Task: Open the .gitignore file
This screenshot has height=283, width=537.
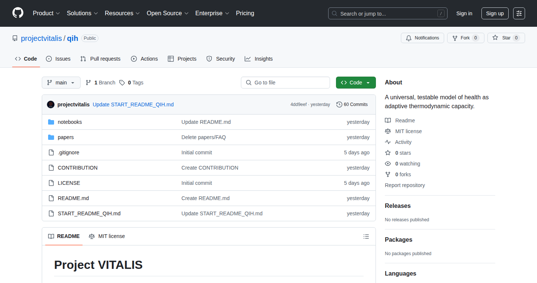Action: 69,152
